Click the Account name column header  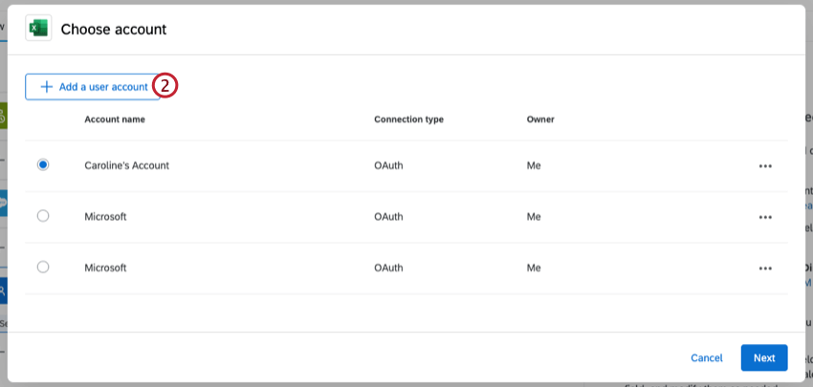click(115, 119)
